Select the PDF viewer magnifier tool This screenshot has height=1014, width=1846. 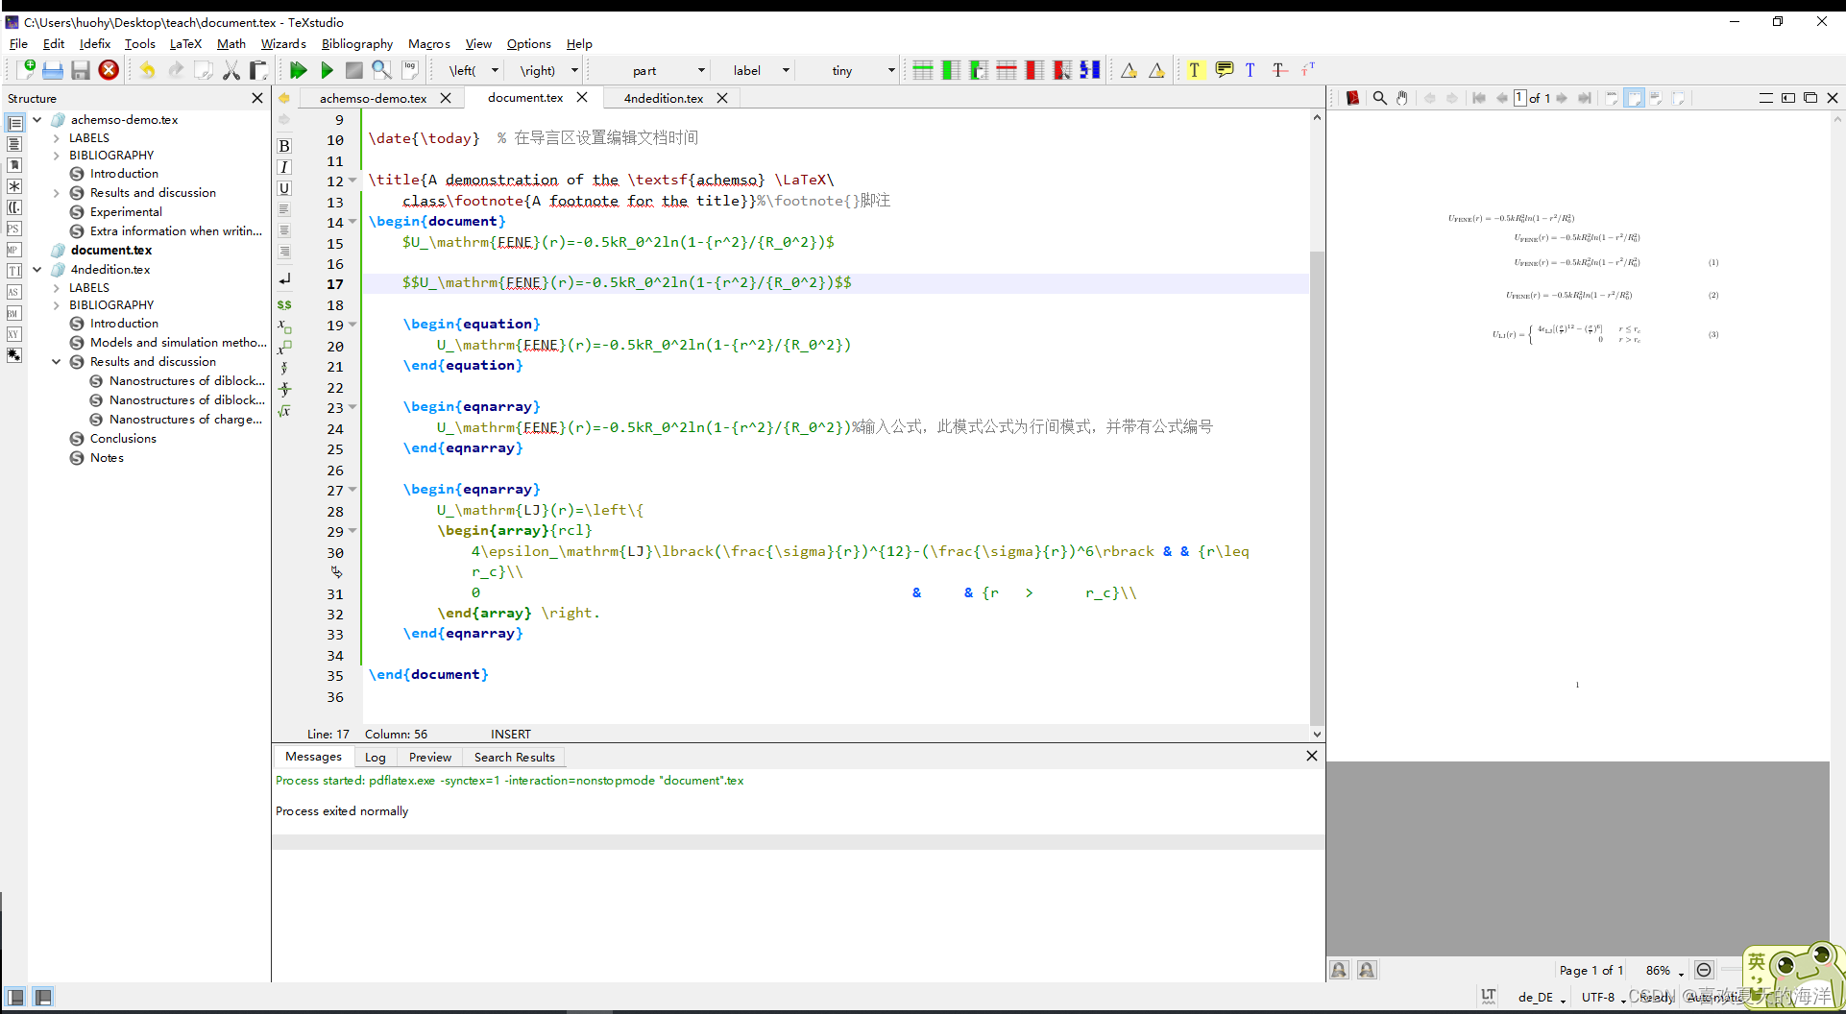1380,98
